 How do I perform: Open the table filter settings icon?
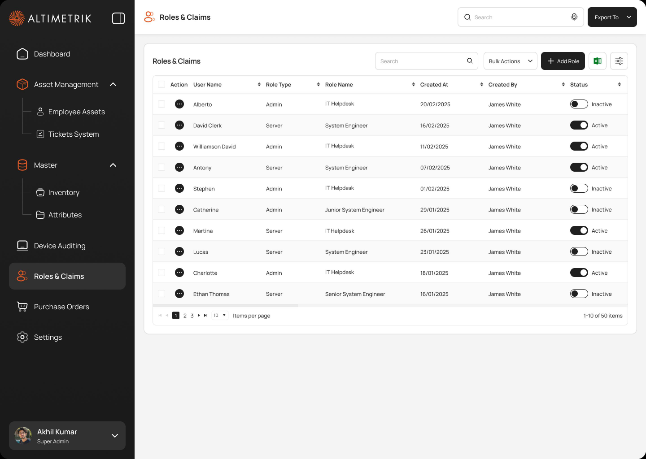(619, 61)
